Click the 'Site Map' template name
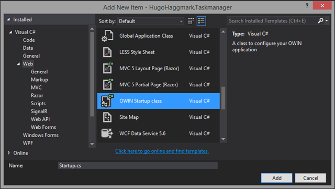 (x=129, y=117)
